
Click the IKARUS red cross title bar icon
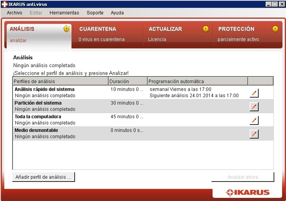click(4, 4)
